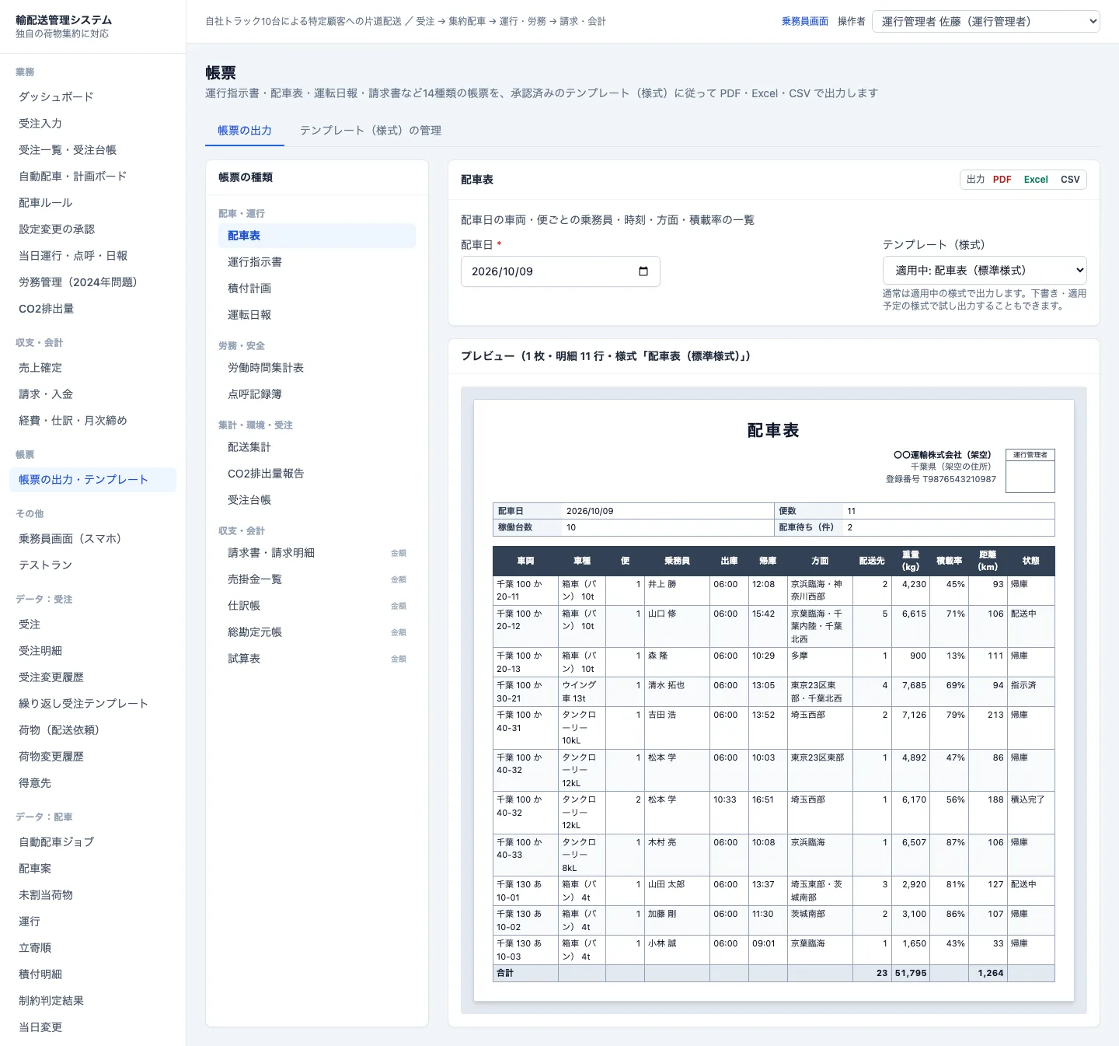Select the 帳票の出力 tab
This screenshot has height=1046, width=1119.
tap(245, 131)
